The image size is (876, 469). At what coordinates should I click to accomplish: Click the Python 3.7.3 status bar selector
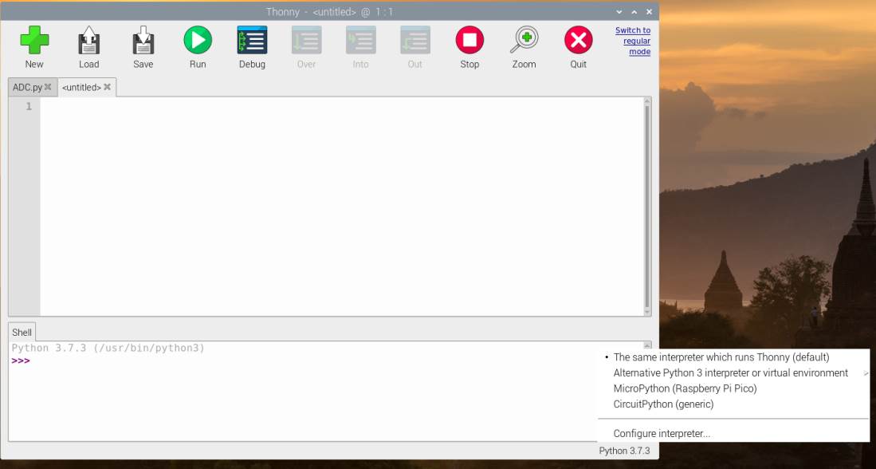(x=624, y=451)
